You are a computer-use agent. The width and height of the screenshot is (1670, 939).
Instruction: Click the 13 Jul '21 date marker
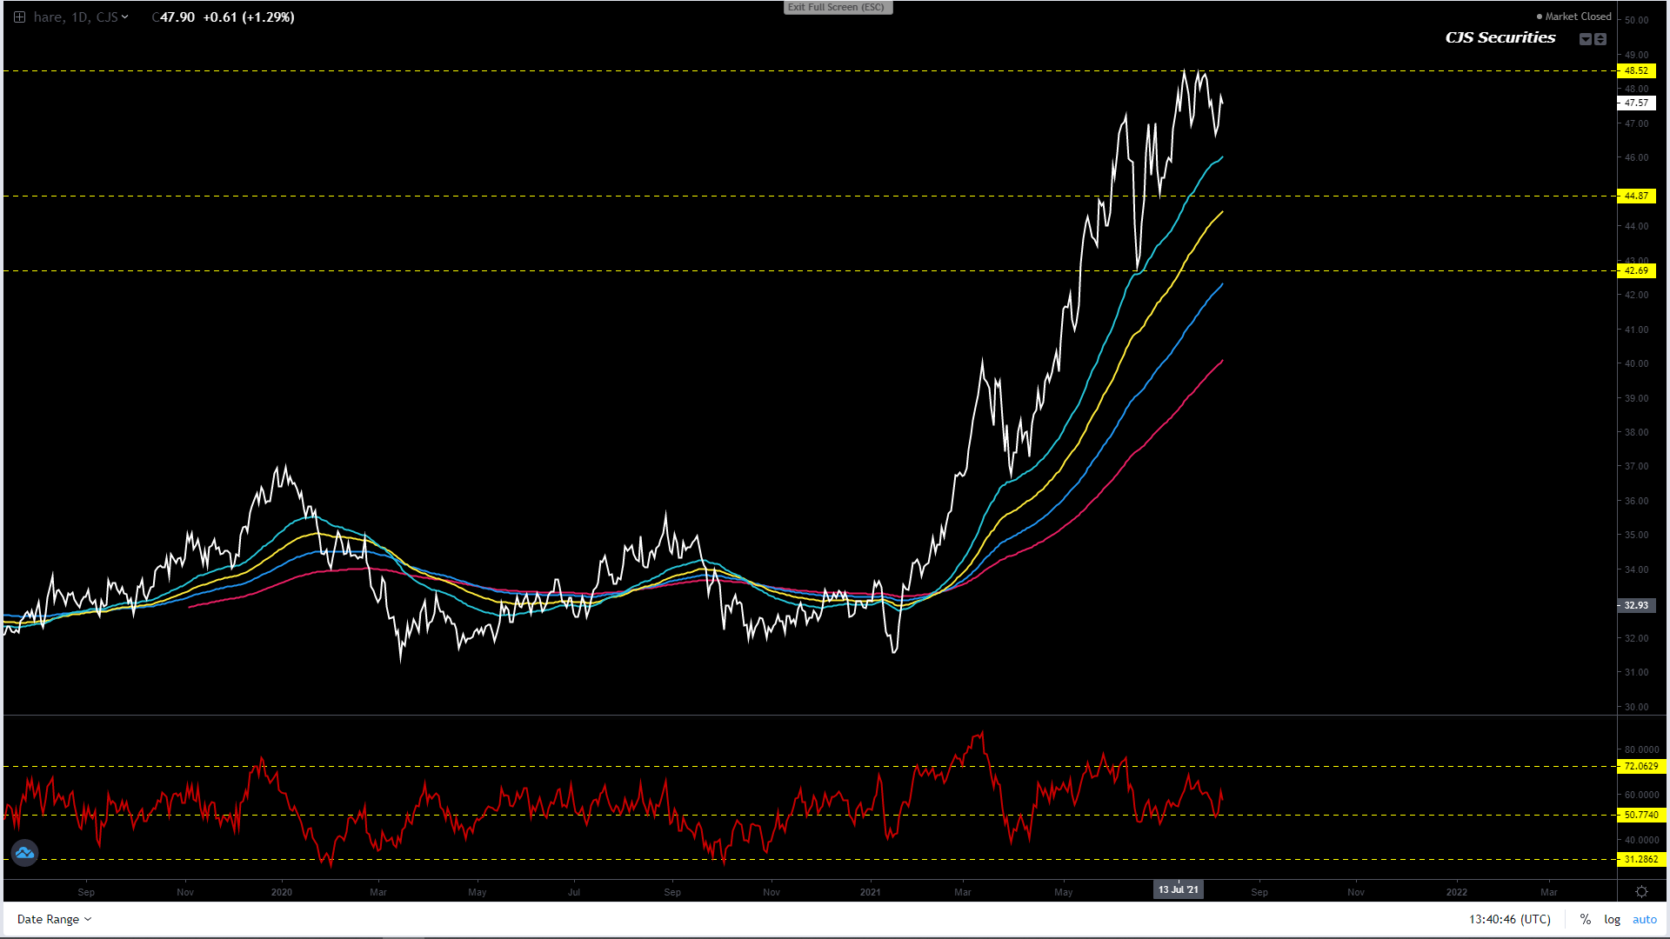tap(1178, 889)
